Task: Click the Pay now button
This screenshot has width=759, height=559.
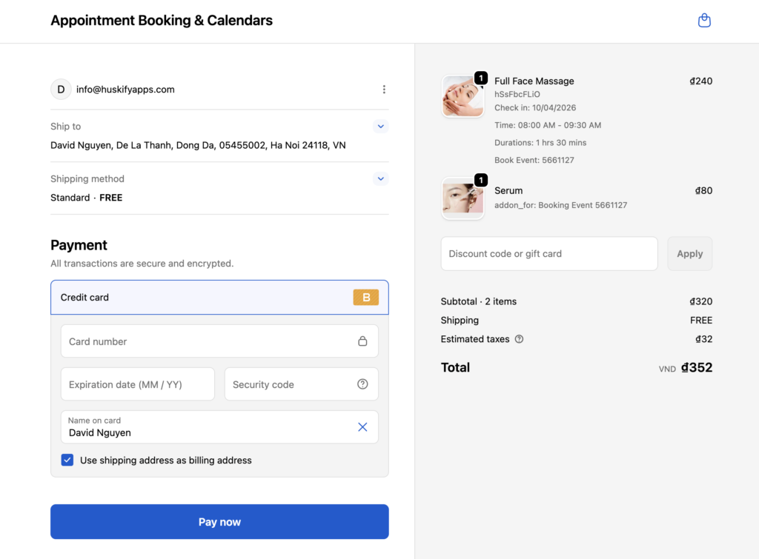Action: [219, 522]
